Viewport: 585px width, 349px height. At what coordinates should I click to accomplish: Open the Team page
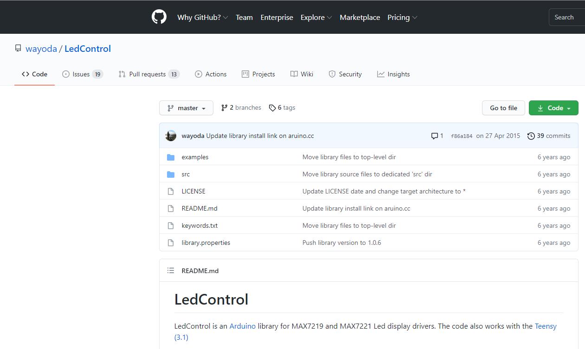244,17
